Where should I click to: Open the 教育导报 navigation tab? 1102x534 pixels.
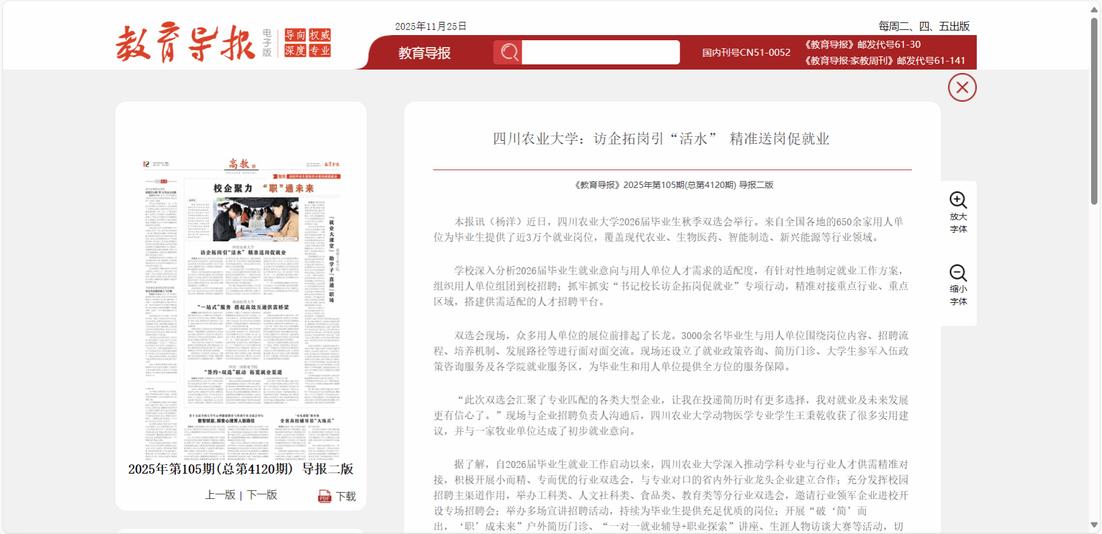(424, 53)
